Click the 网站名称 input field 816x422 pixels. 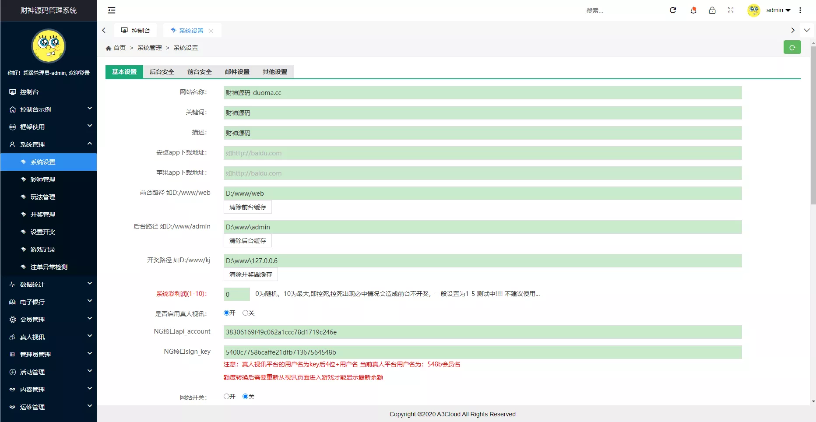tap(482, 93)
